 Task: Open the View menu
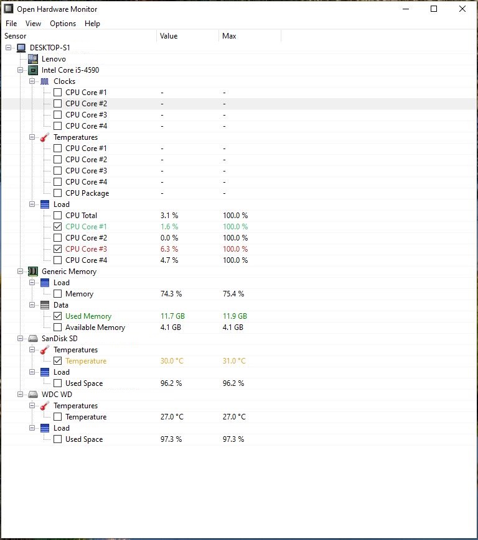coord(33,24)
